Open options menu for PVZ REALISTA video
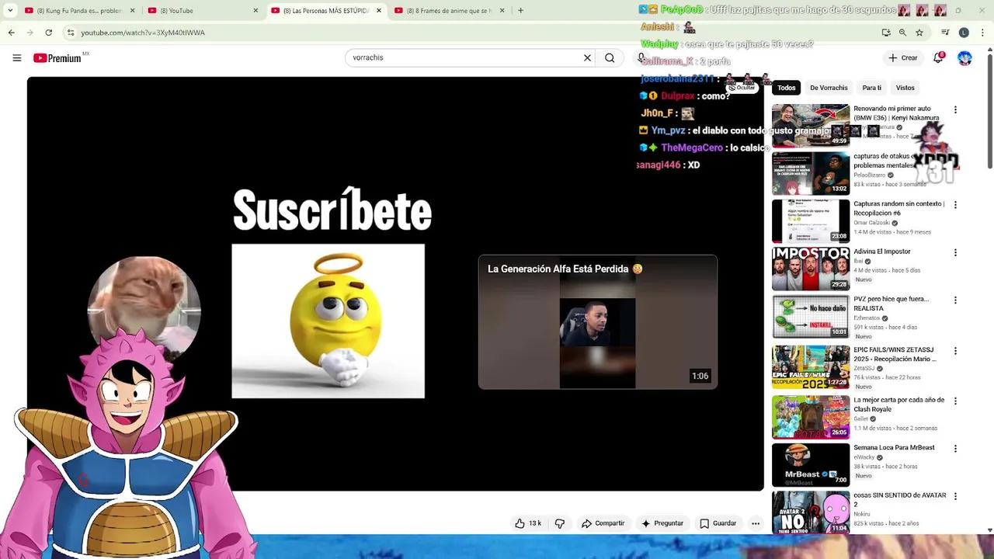Viewport: 994px width, 559px height. [x=955, y=300]
